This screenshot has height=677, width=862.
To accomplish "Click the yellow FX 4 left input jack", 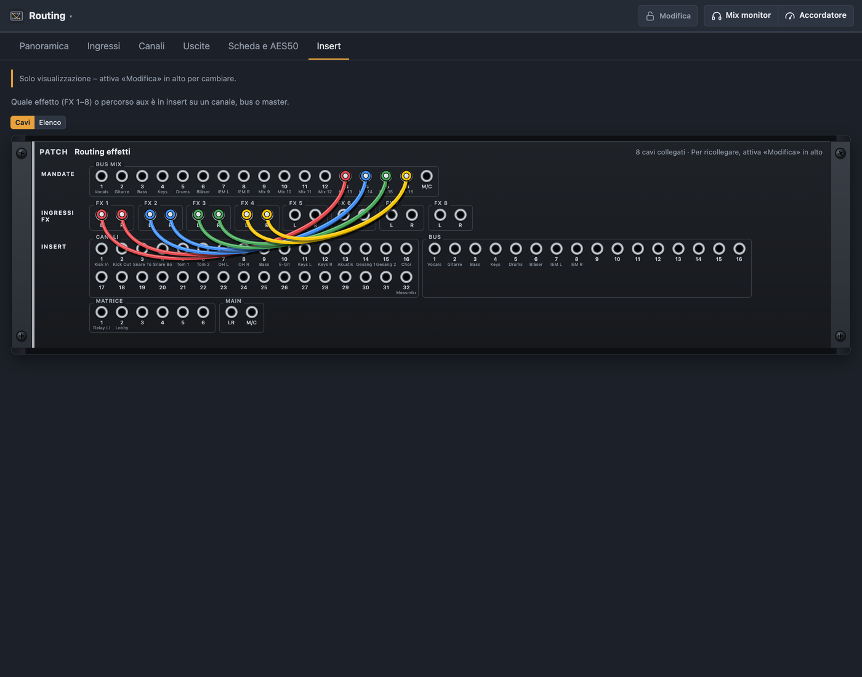I will click(247, 215).
